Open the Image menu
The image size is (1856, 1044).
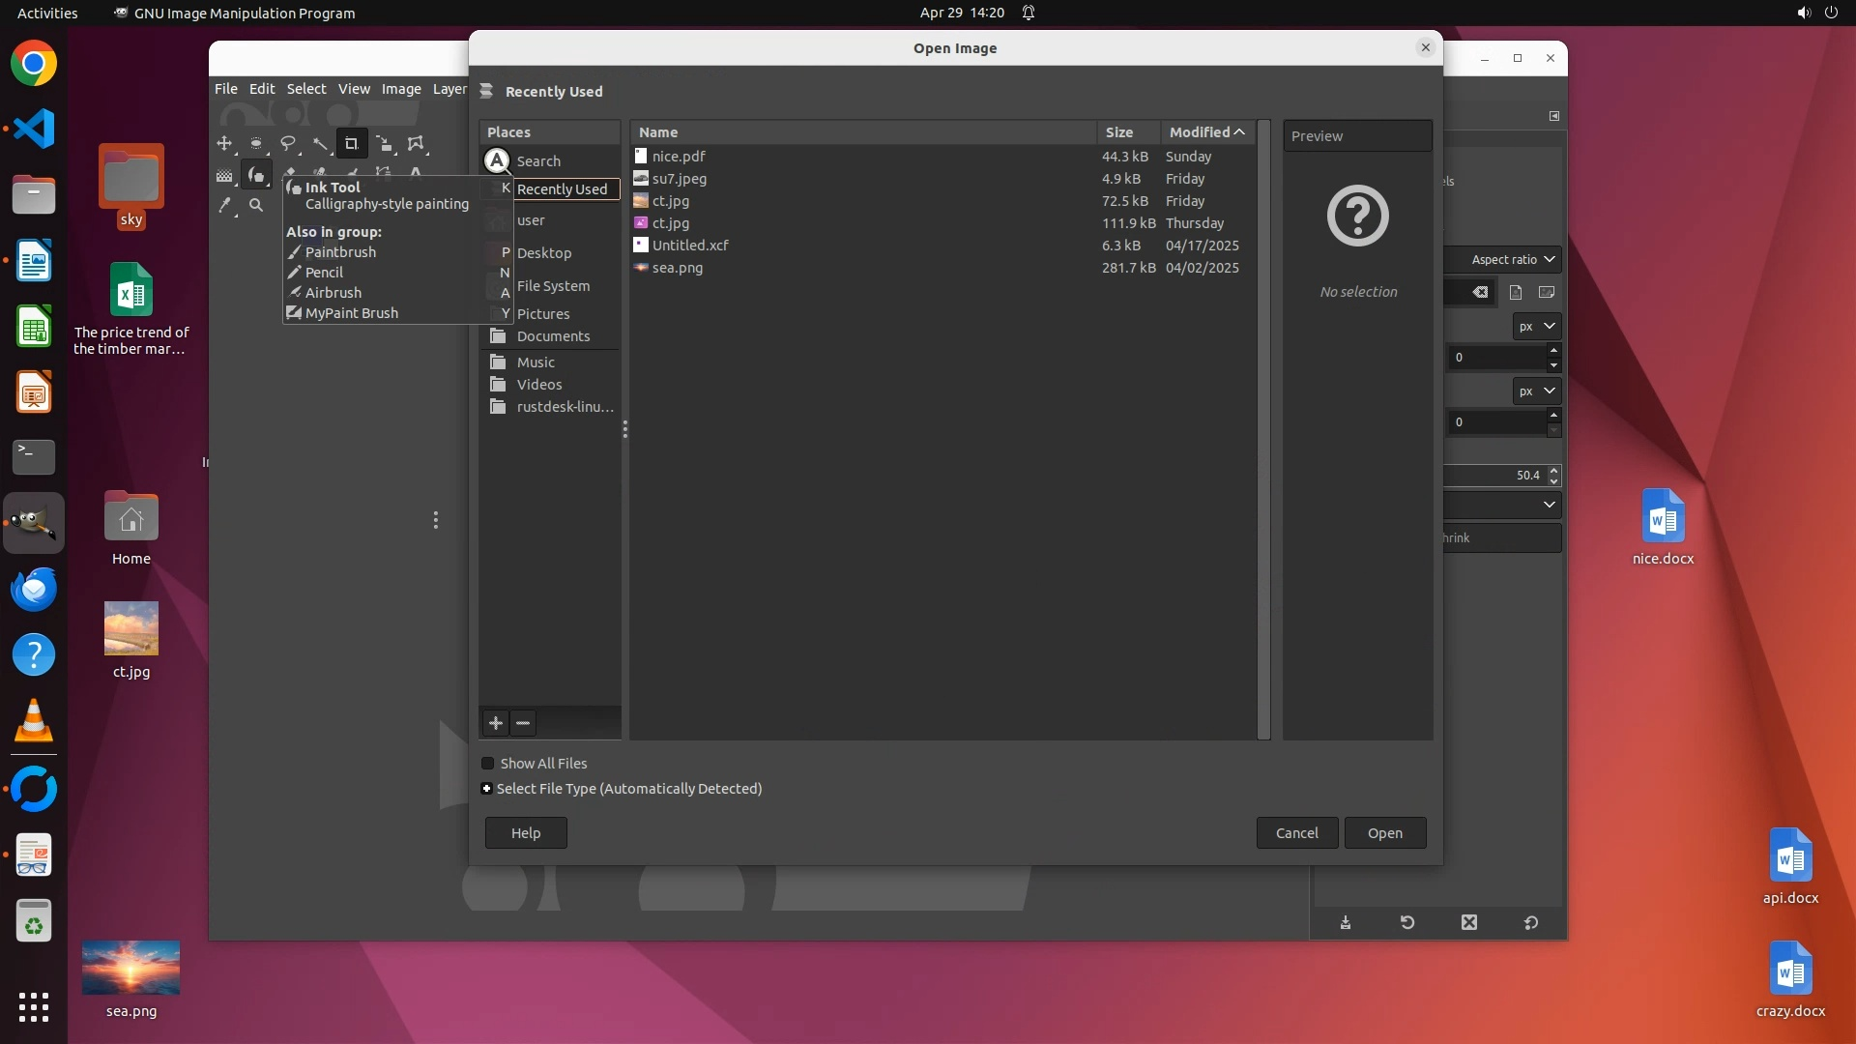click(400, 89)
